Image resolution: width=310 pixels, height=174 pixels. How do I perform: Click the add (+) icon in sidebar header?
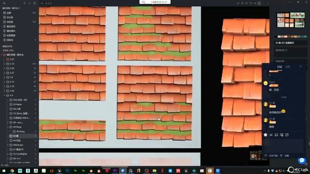[30, 3]
